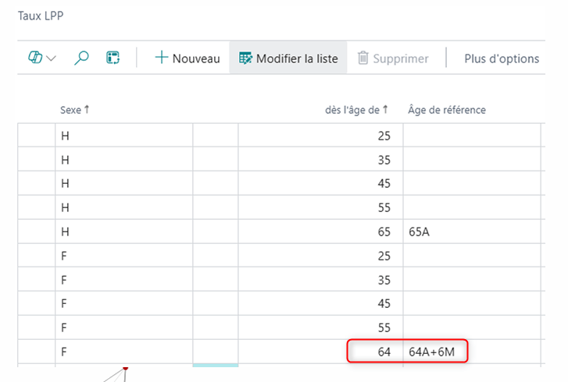Click the age 65 cell in the H row
The height and width of the screenshot is (382, 568).
tap(320, 232)
